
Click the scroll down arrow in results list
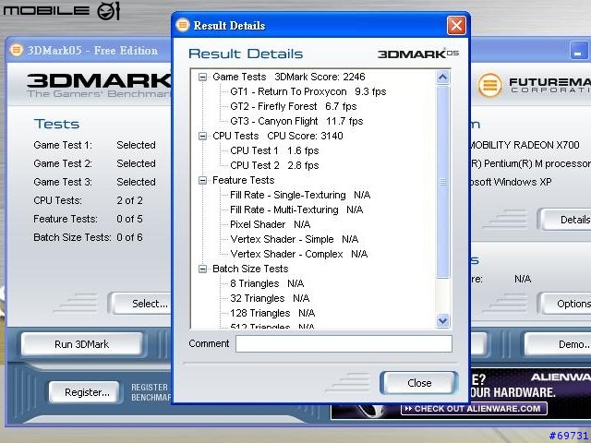443,321
